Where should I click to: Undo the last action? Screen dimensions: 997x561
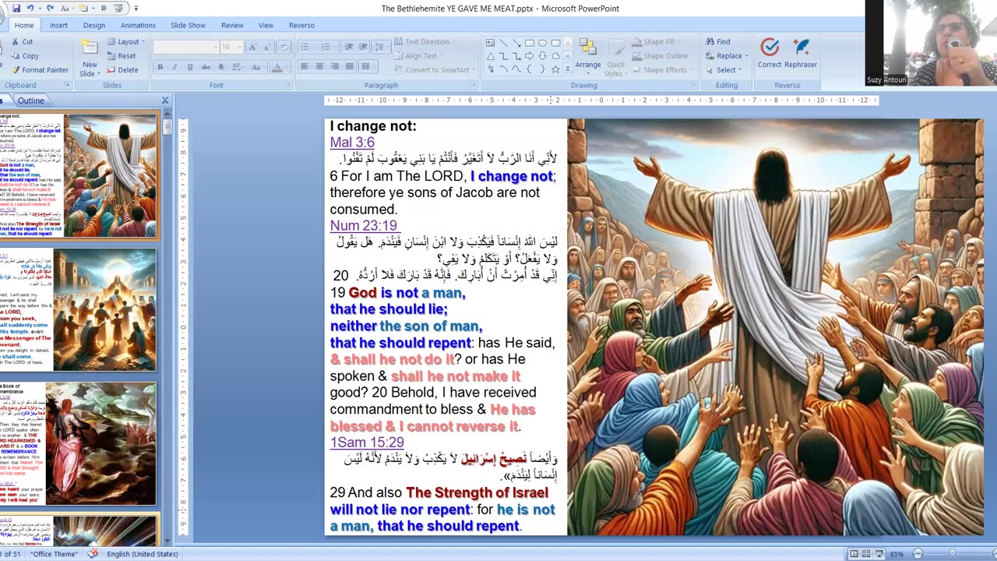[x=31, y=8]
